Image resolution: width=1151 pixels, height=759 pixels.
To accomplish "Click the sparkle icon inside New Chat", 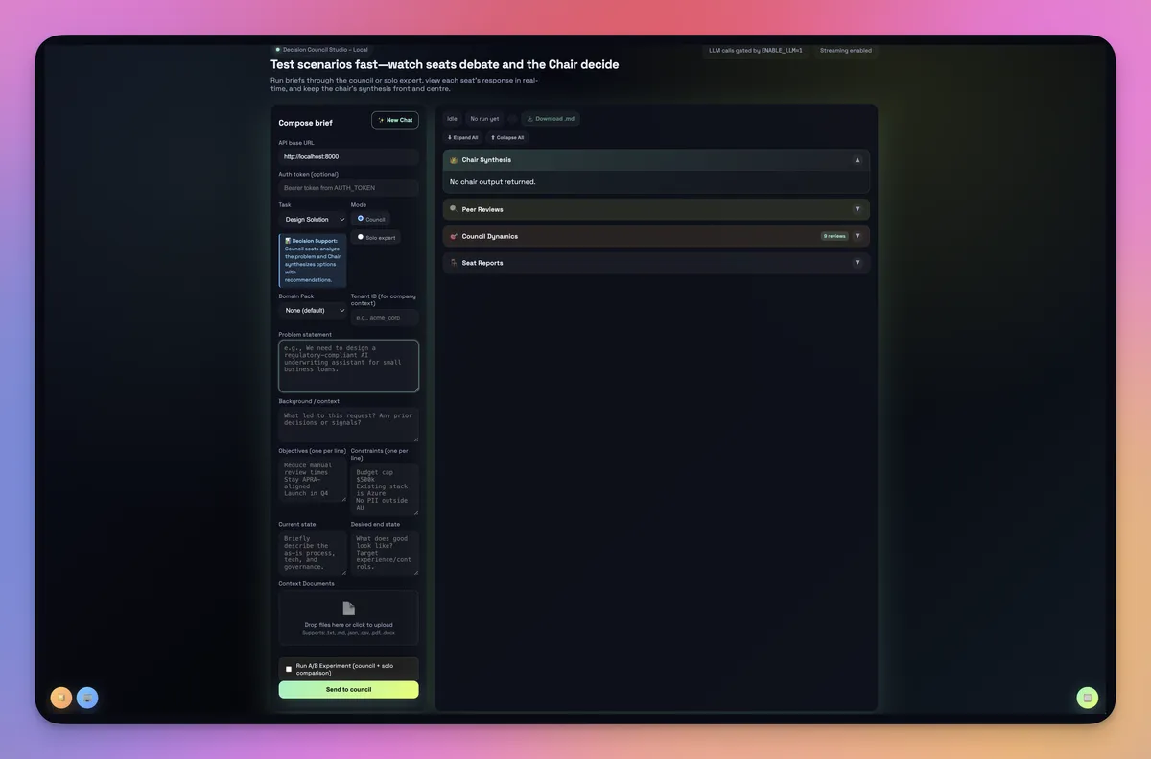I will click(x=382, y=119).
